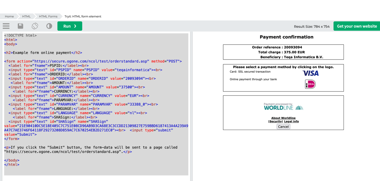This screenshot has width=380, height=181.
Task: Choose the VISA payment logo
Action: [310, 73]
